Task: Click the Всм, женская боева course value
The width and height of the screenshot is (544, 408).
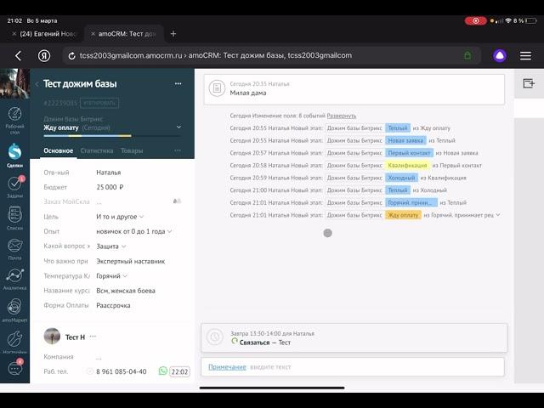Action: pos(126,291)
